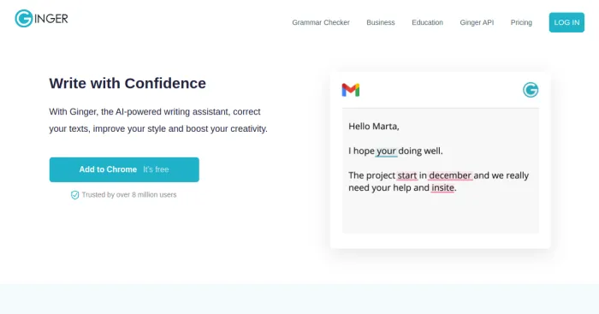Click the underlined word "your" in email

(386, 151)
